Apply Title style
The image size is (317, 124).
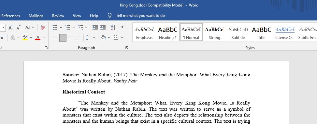click(x=262, y=32)
